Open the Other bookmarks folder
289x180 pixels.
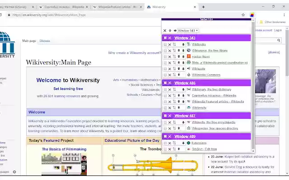(273, 22)
